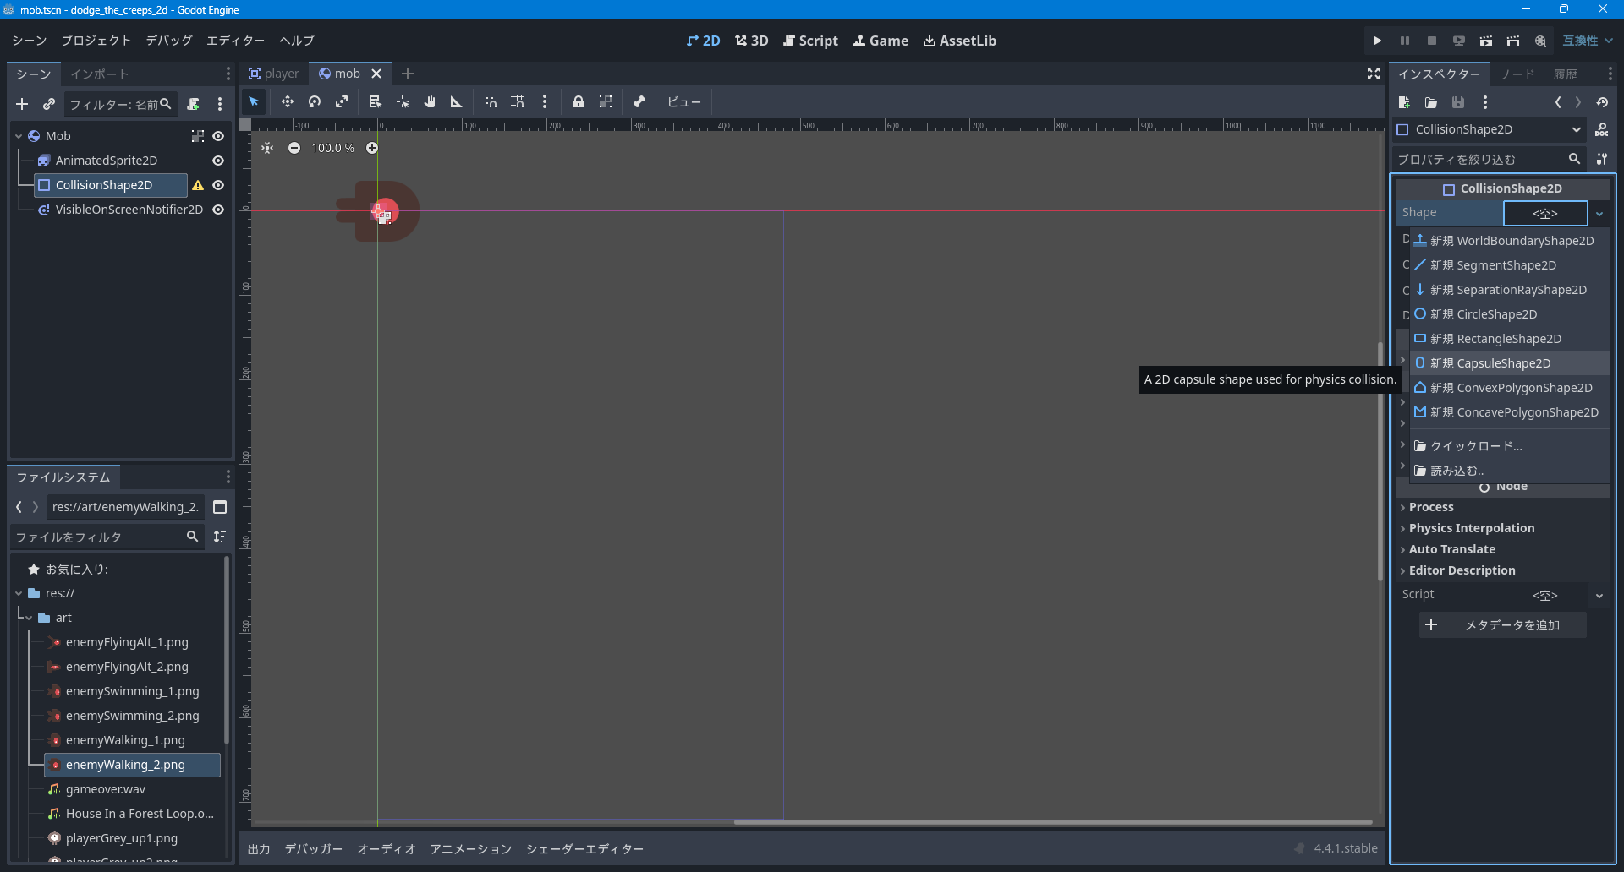
Task: Open the Debugger bottom panel
Action: 313,849
